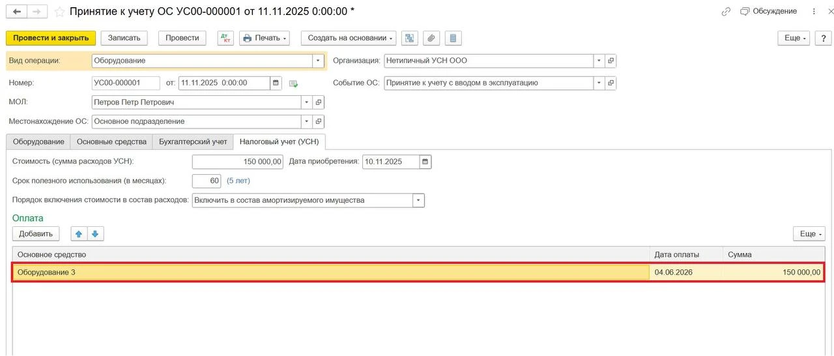Viewport: 834px width, 356px height.
Task: Select Налоговый учет (УСН) tab
Action: [280, 141]
